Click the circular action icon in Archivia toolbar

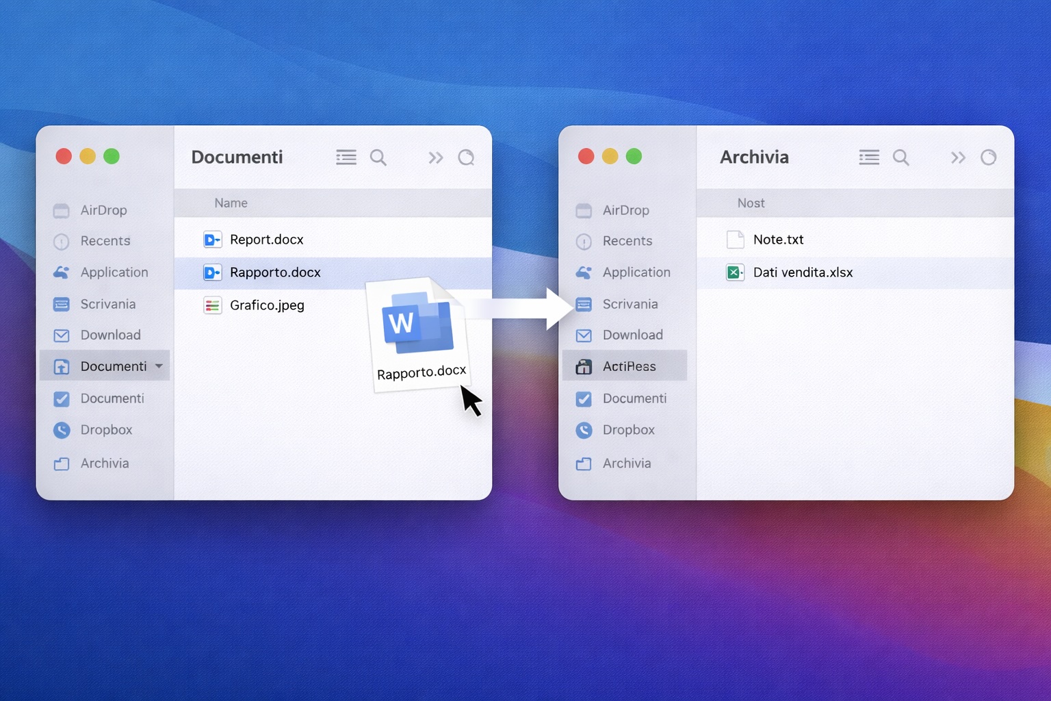(988, 157)
